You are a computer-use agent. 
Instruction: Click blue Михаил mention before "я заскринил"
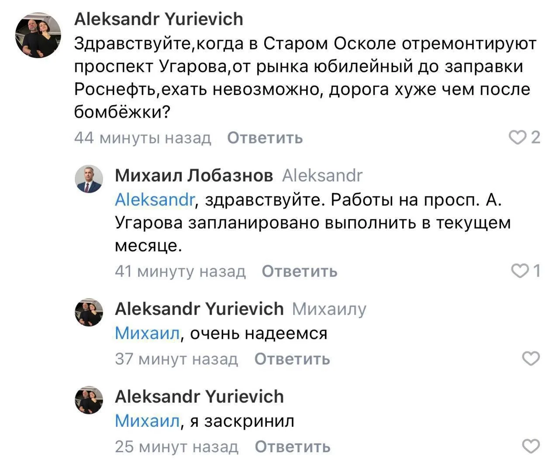[147, 421]
